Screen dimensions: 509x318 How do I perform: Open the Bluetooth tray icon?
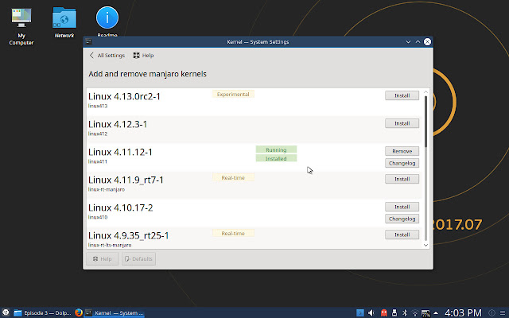tap(405, 312)
